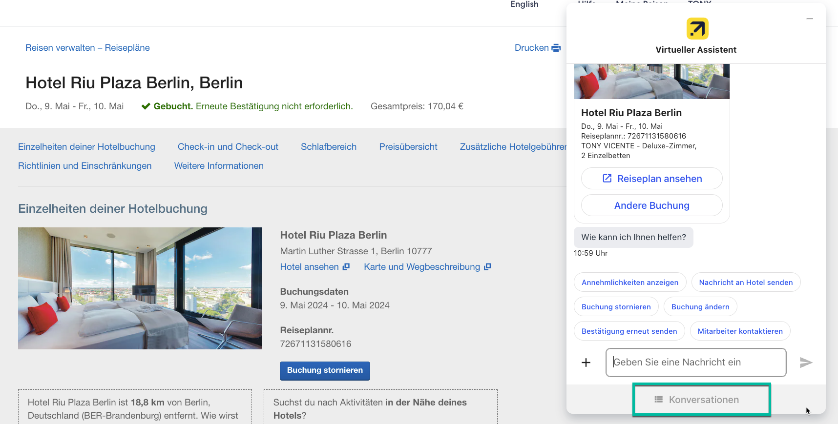
Task: Select the Preisübersicht tab
Action: coord(408,147)
